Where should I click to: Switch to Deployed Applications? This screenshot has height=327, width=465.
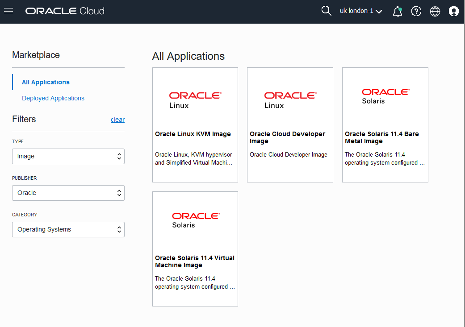pyautogui.click(x=53, y=98)
